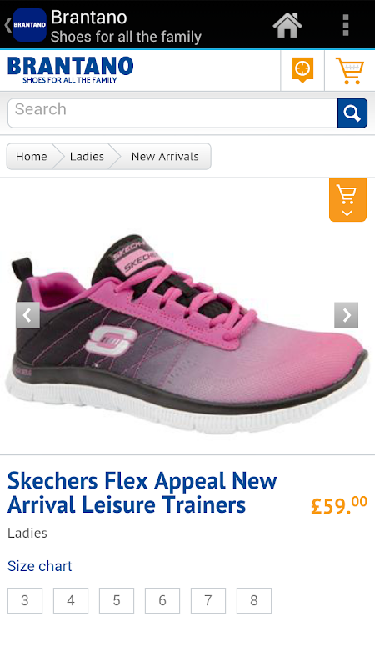The height and width of the screenshot is (667, 375).
Task: Select shoe size 5
Action: [x=117, y=600]
